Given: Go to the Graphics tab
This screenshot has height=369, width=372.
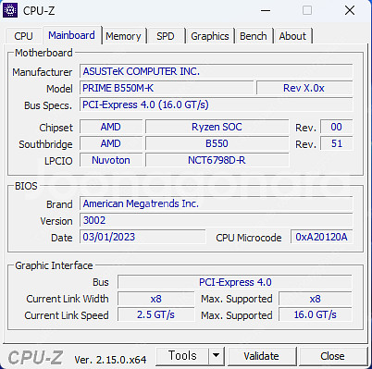Looking at the screenshot, I should tap(210, 36).
